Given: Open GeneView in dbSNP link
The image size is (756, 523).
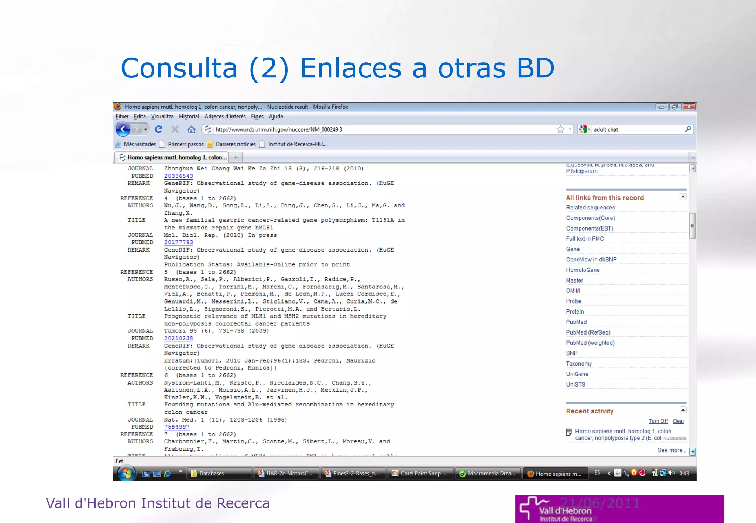Looking at the screenshot, I should (x=591, y=260).
